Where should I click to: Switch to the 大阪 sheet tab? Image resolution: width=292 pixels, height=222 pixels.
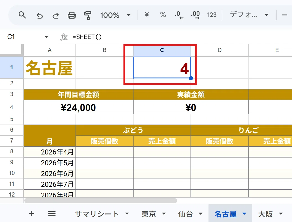click(x=265, y=214)
